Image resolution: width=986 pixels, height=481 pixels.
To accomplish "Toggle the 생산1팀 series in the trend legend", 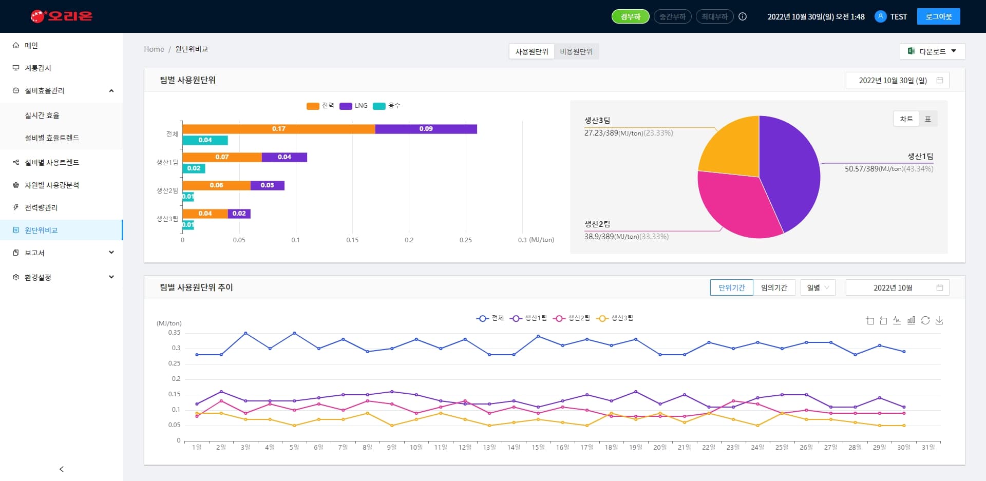I will coord(528,318).
